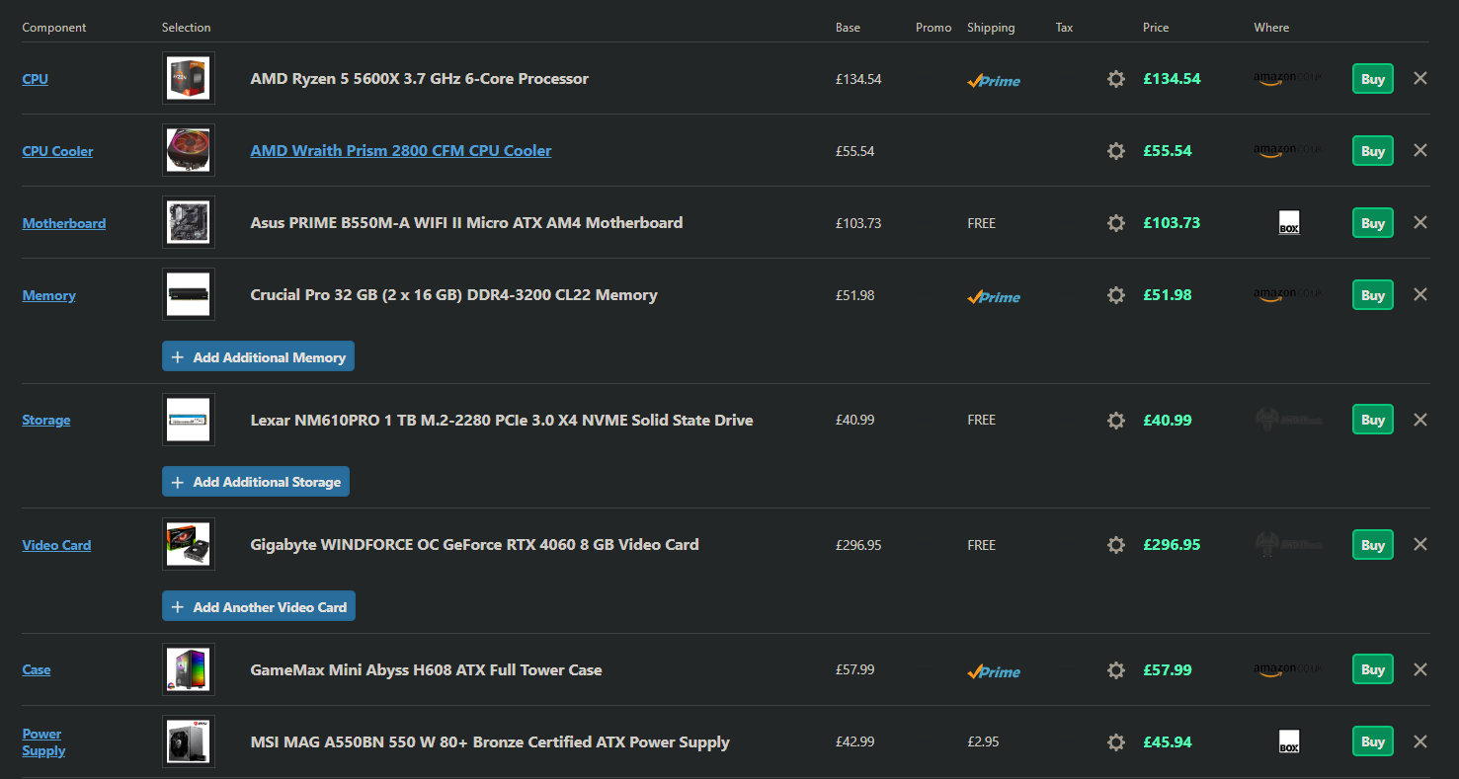Remove the Gigabyte RTX 4060 video card

(x=1420, y=544)
